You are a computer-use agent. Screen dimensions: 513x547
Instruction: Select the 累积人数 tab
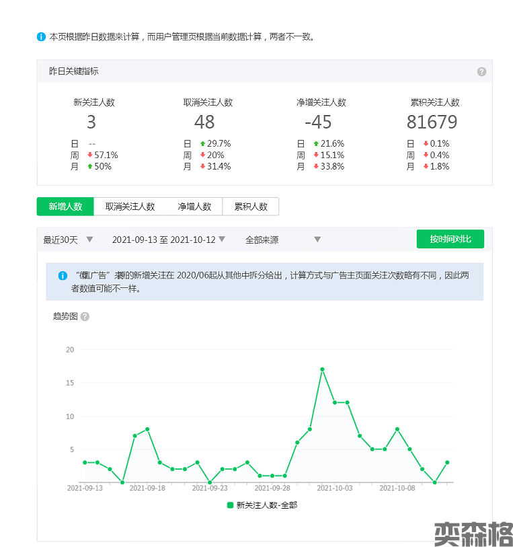point(251,207)
